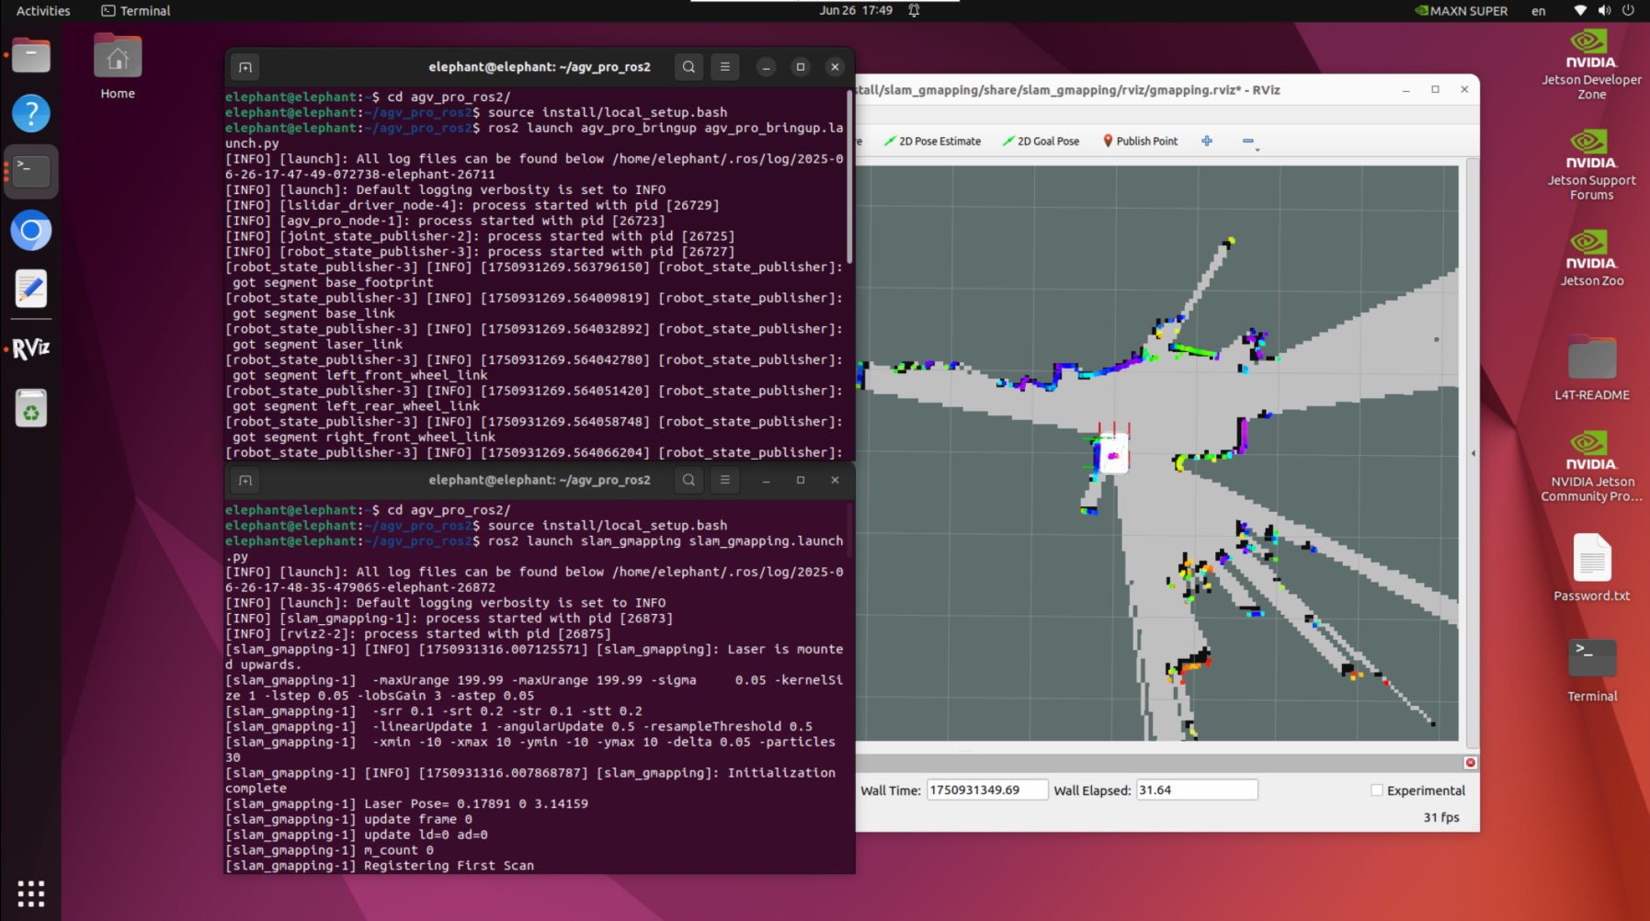Open the power menu icon in the top bar
Image resolution: width=1650 pixels, height=921 pixels.
click(x=1628, y=11)
